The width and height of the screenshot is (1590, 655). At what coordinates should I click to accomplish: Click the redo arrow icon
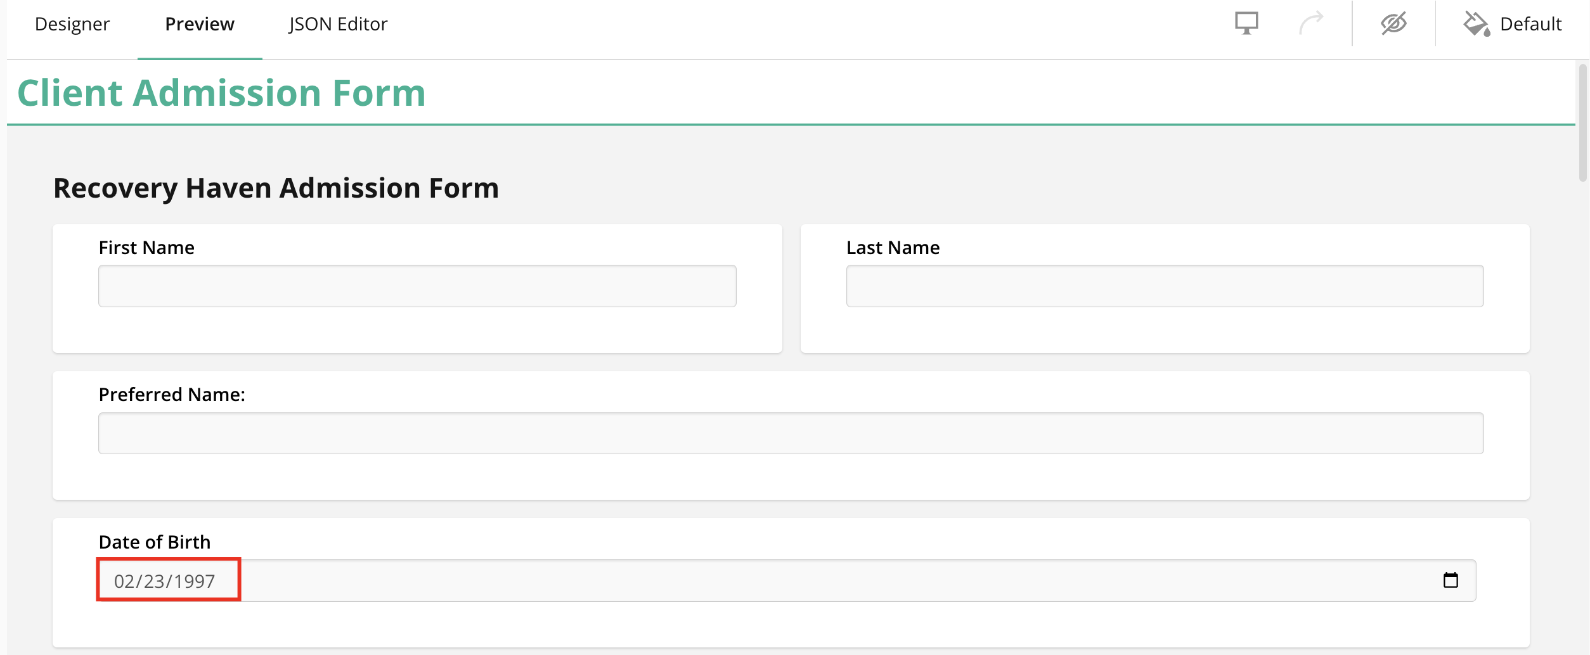coord(1311,24)
